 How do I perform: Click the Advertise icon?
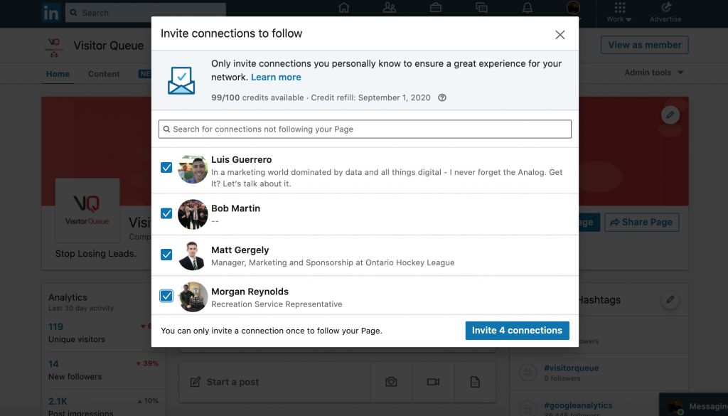pyautogui.click(x=665, y=12)
